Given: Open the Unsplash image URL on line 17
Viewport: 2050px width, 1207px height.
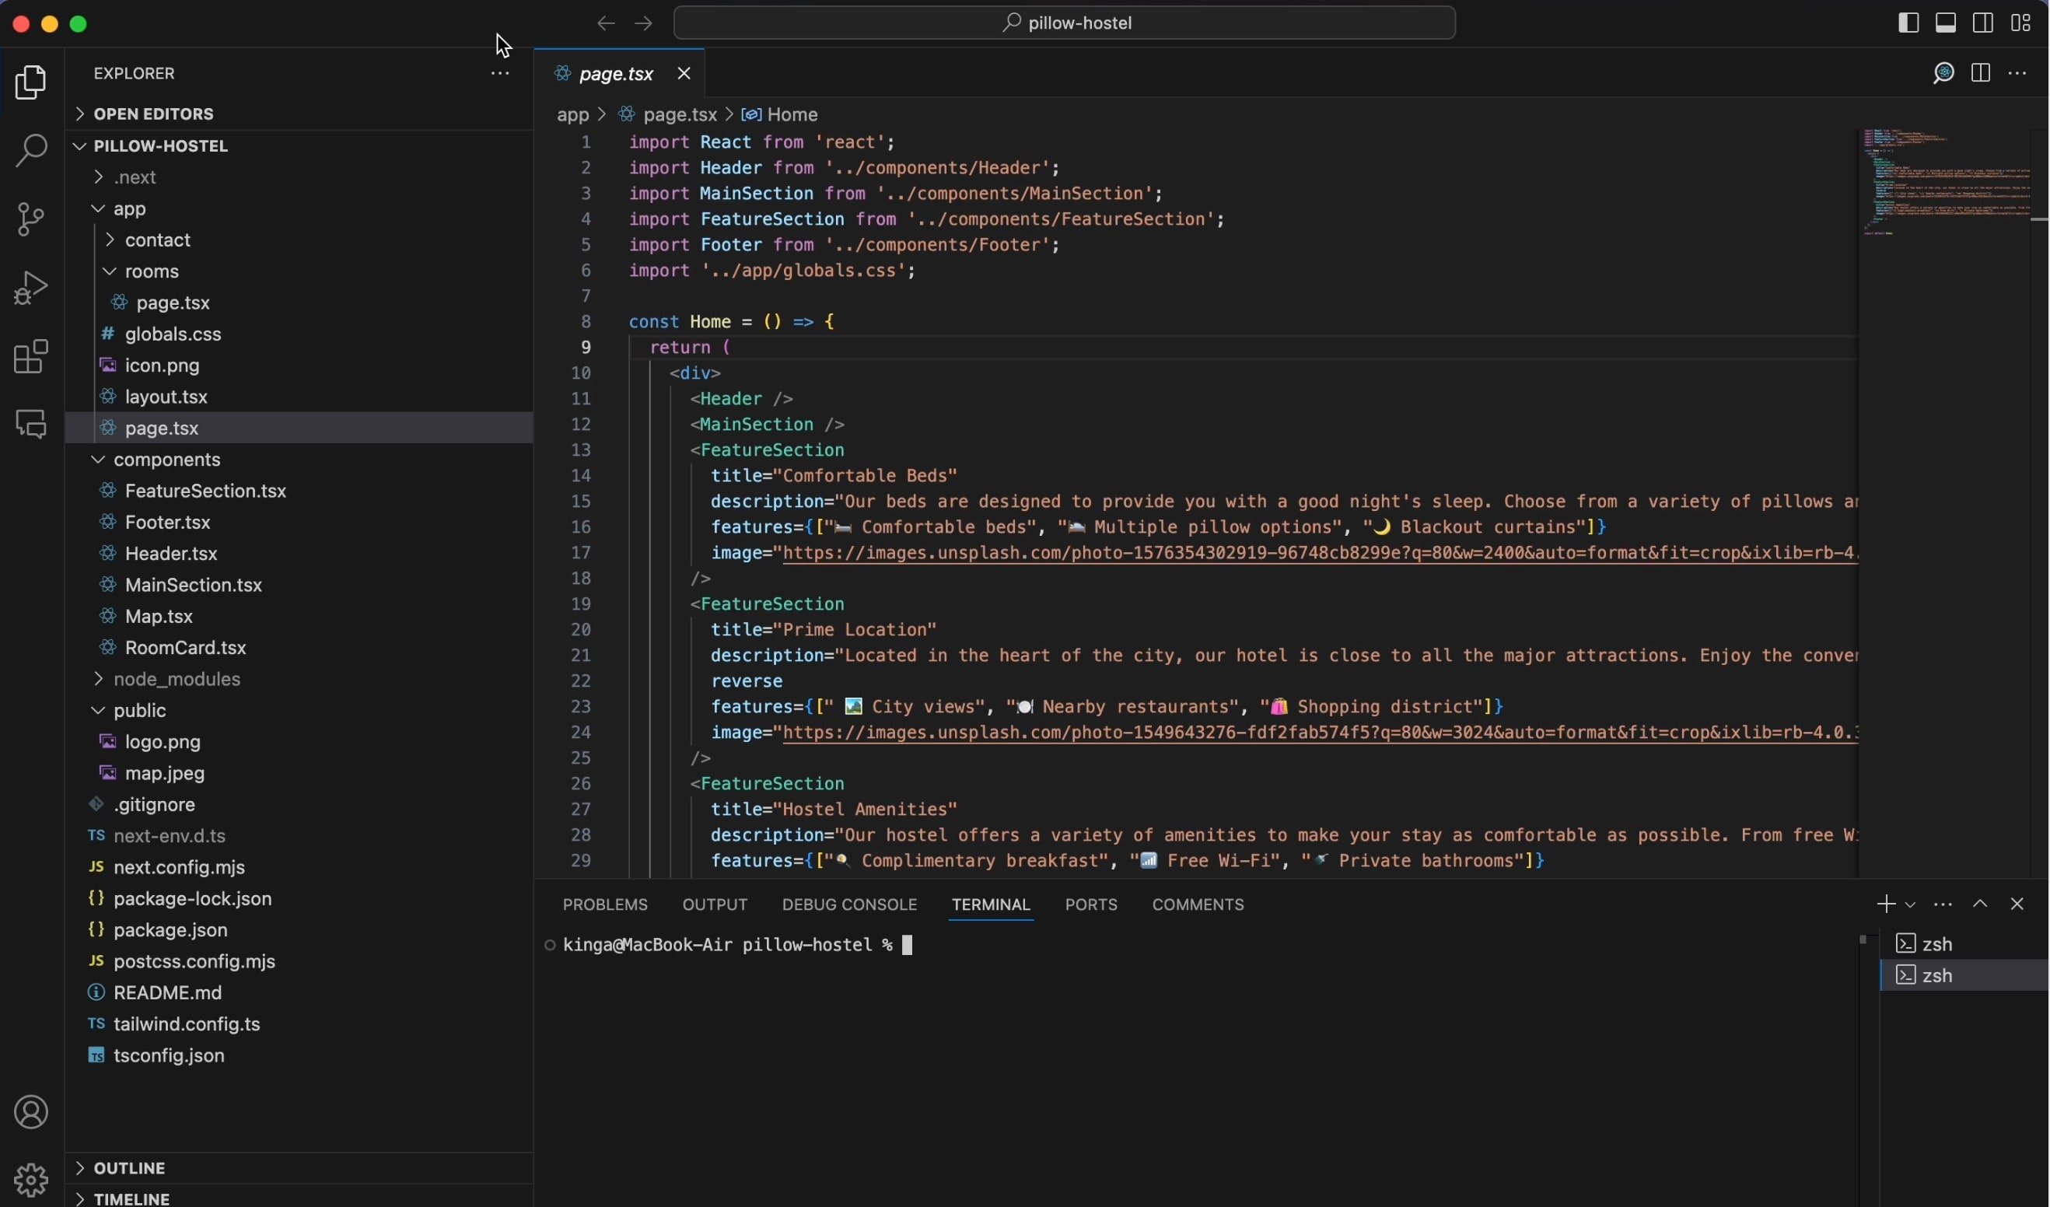Looking at the screenshot, I should tap(1320, 553).
